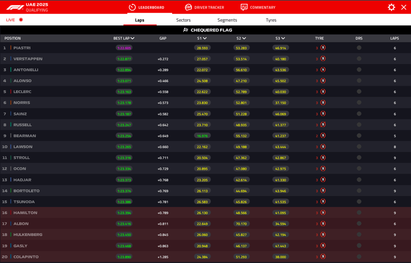
Task: Click Bortoleto's soft tyre icon
Action: click(x=323, y=190)
